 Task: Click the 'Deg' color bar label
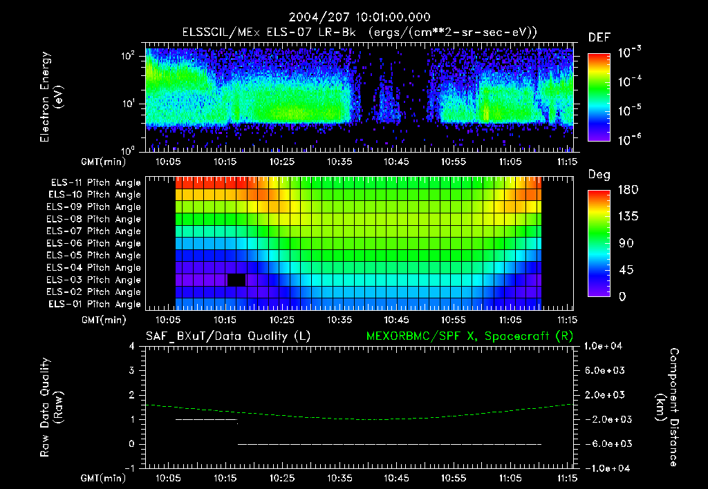pos(599,175)
